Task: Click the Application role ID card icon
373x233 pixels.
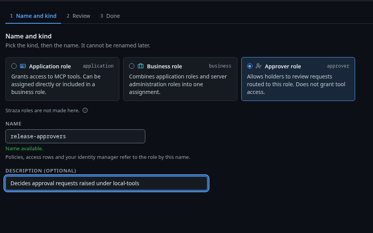Action: 23,66
